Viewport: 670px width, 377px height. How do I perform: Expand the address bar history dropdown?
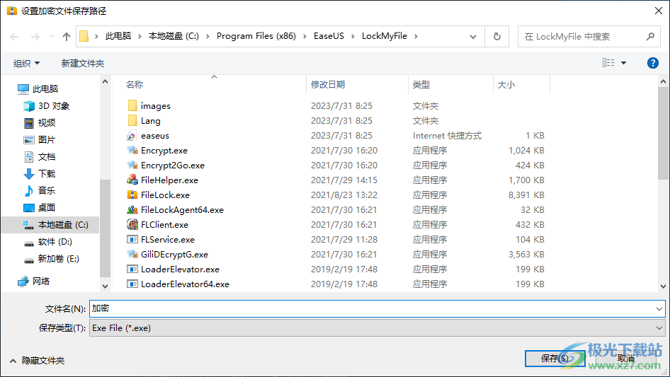[x=473, y=37]
